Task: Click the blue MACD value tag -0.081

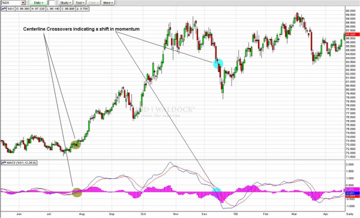Action: coord(352,193)
